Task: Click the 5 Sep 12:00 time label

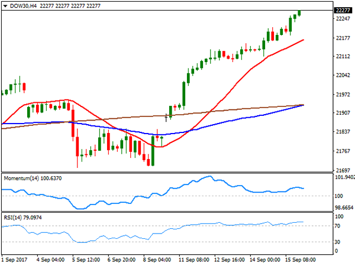Action: 86,259
